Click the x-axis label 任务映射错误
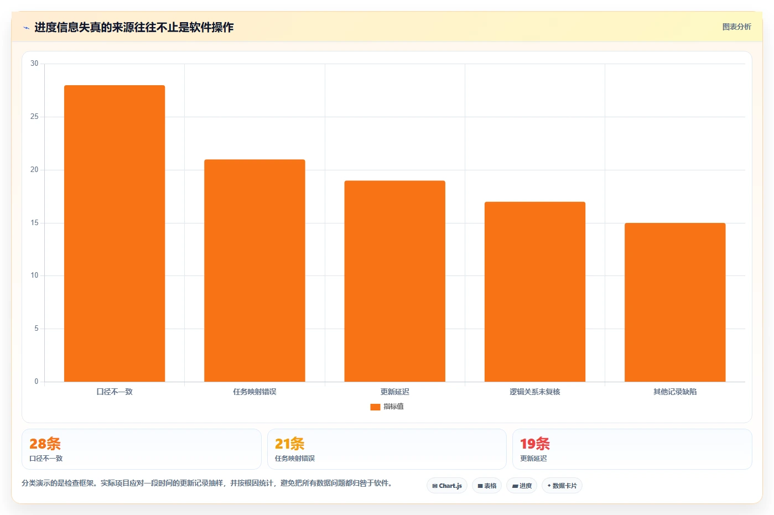The height and width of the screenshot is (515, 774). [x=254, y=392]
